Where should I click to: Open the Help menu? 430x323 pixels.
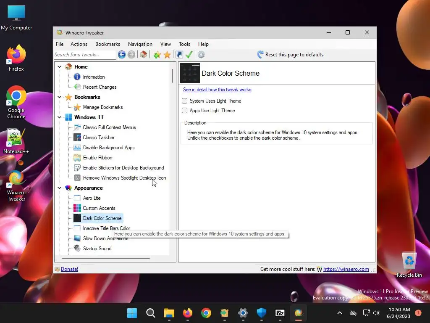[203, 44]
